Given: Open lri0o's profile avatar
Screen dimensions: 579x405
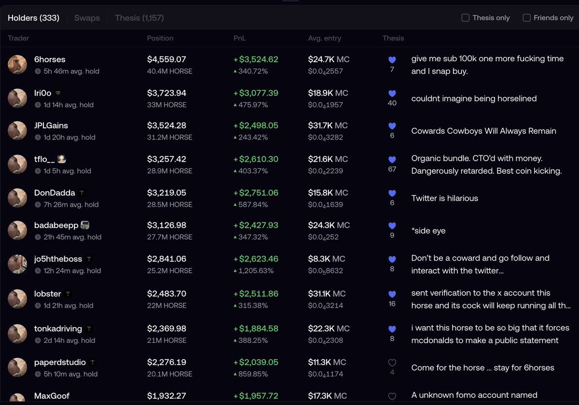Looking at the screenshot, I should 17,98.
